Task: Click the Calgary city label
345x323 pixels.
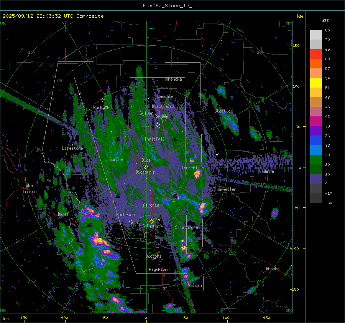Action: [x=149, y=226]
